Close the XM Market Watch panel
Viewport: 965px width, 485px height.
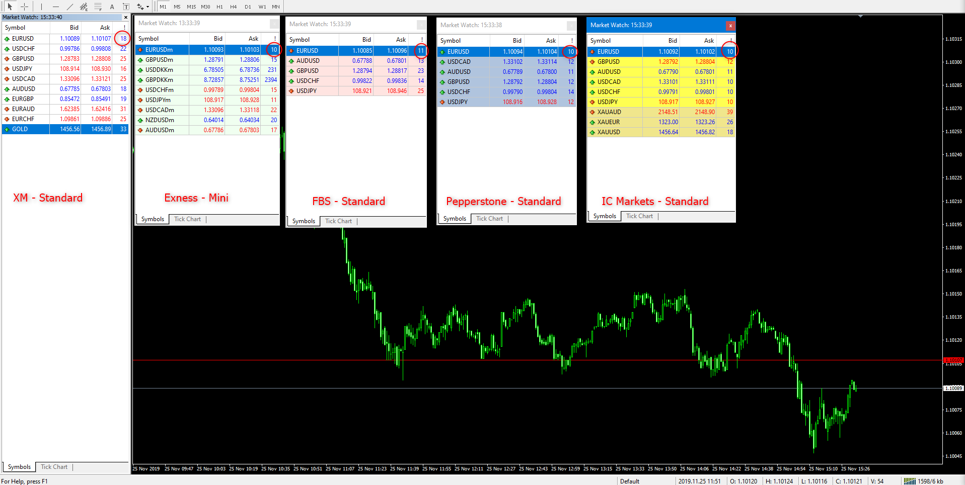[x=126, y=17]
